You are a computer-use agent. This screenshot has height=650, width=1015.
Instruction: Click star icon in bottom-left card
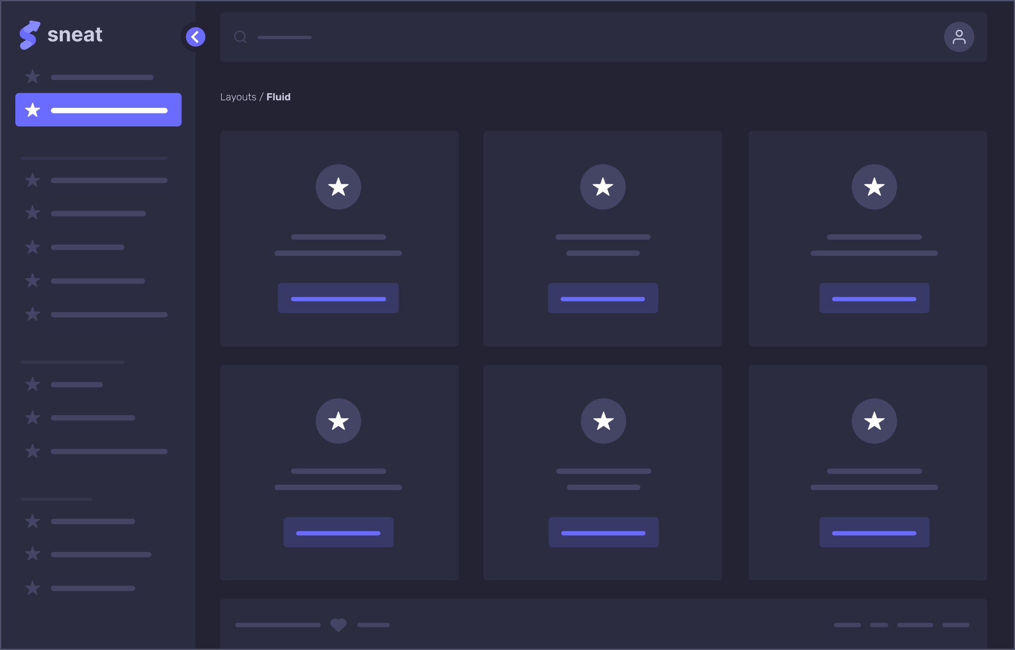click(338, 421)
